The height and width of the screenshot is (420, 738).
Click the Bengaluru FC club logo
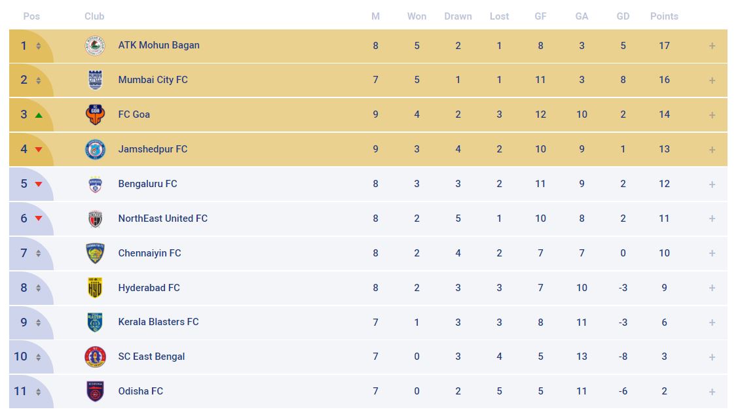point(96,184)
